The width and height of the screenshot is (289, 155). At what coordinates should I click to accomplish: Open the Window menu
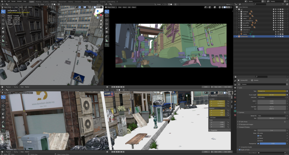click(x=19, y=1)
